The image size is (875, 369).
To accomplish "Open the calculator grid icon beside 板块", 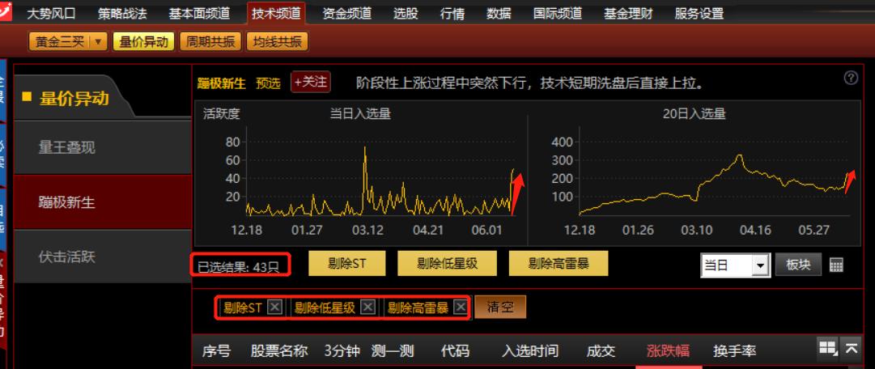I will (x=836, y=265).
